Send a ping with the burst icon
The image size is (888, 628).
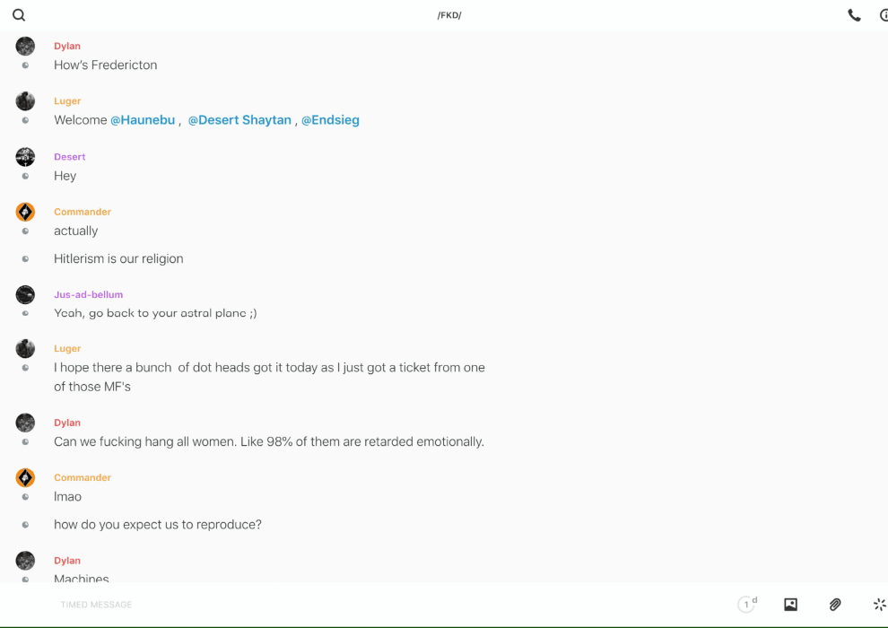879,605
